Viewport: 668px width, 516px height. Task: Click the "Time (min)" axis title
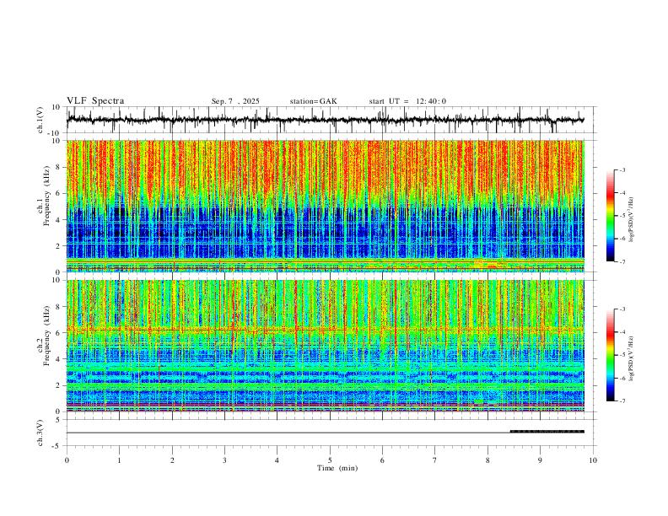click(x=337, y=468)
